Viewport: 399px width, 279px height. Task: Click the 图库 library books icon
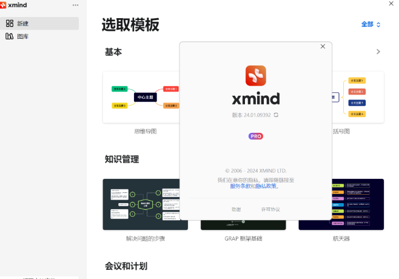click(10, 36)
